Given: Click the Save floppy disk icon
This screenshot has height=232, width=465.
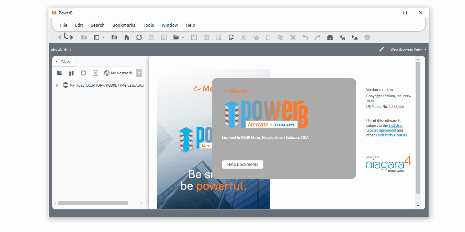Looking at the screenshot, I should point(194,37).
